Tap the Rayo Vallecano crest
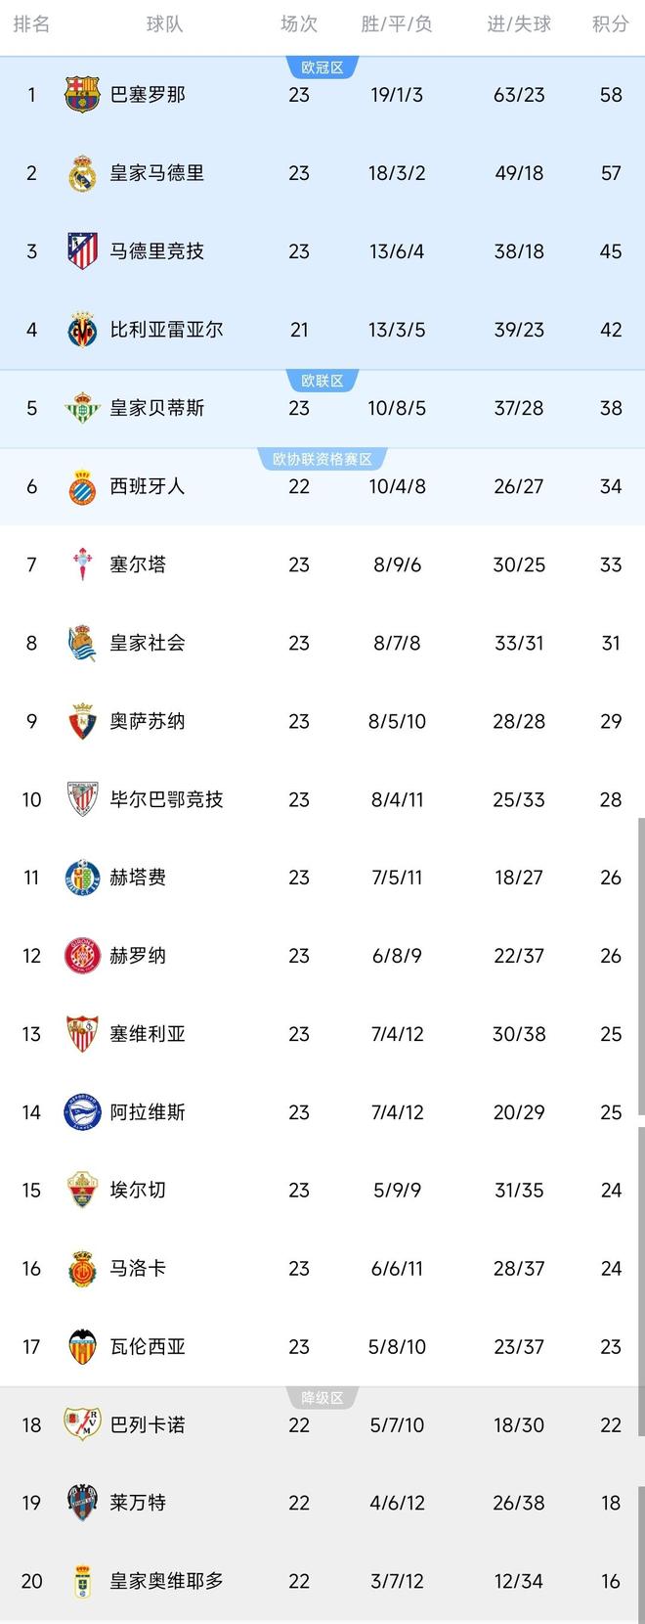 (82, 1424)
